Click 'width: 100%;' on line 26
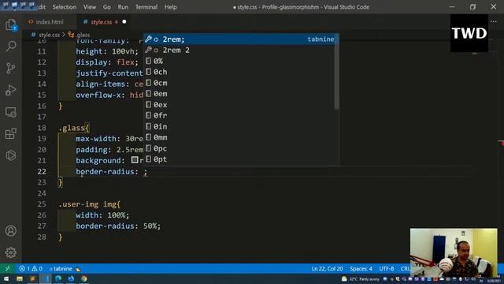504x284 pixels. click(102, 215)
